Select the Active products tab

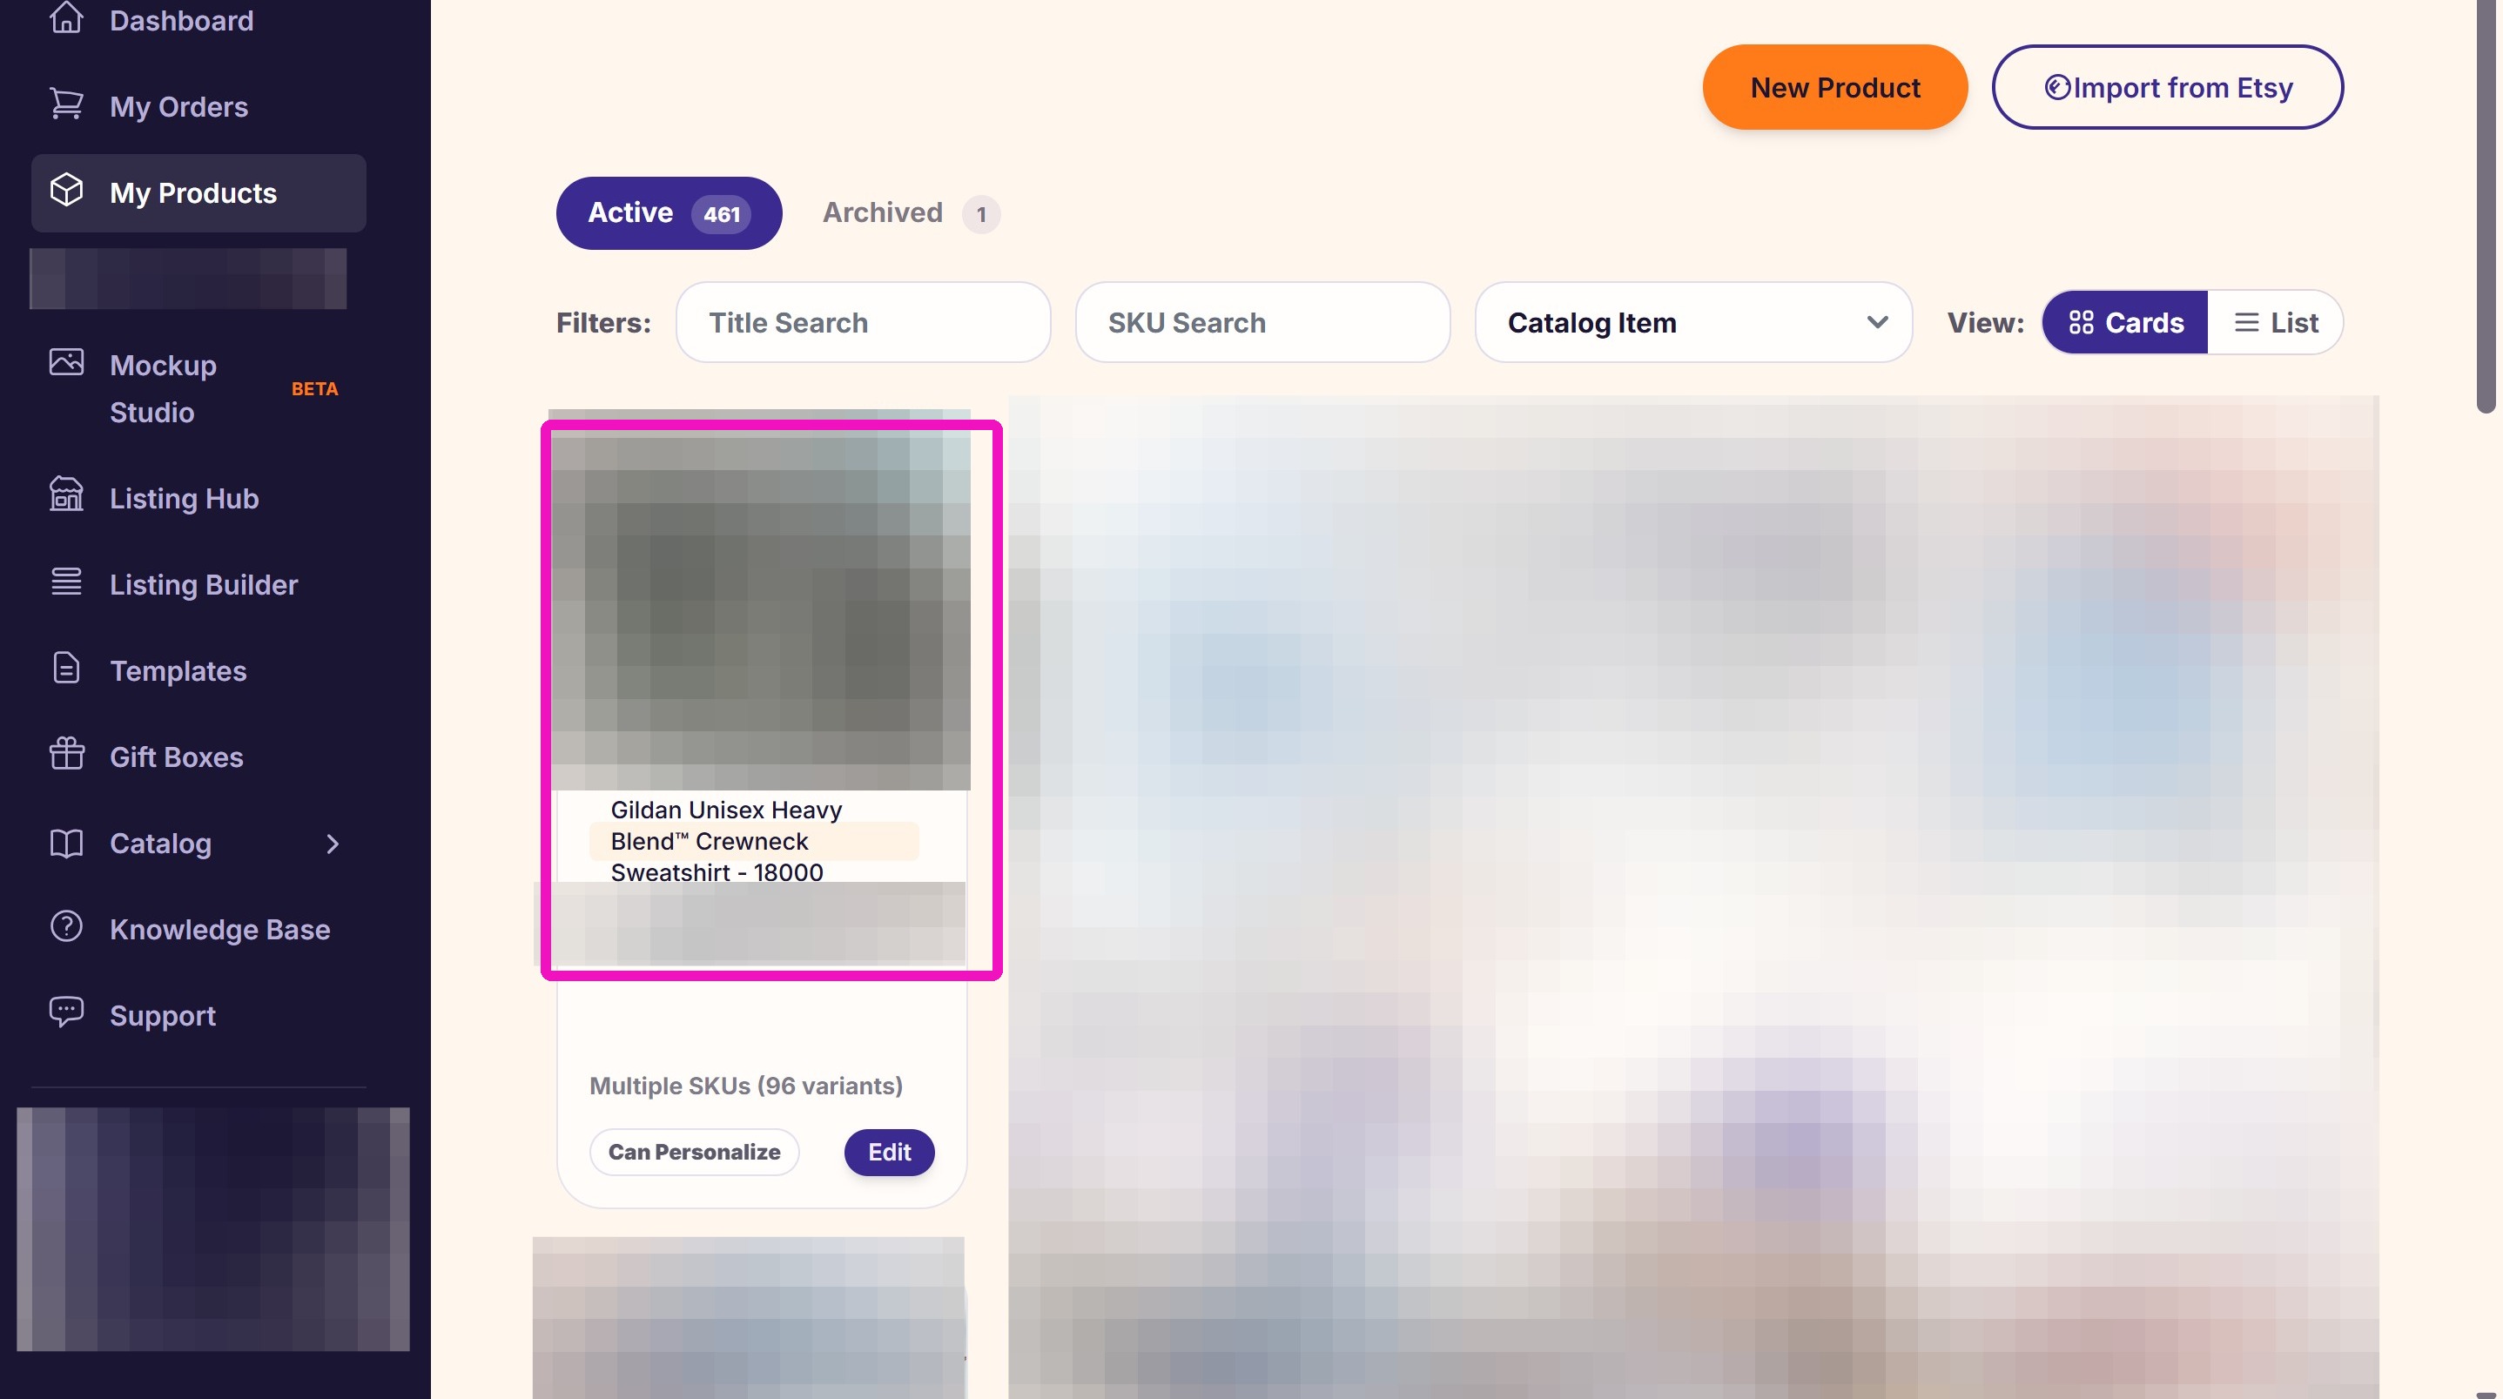[x=669, y=212]
